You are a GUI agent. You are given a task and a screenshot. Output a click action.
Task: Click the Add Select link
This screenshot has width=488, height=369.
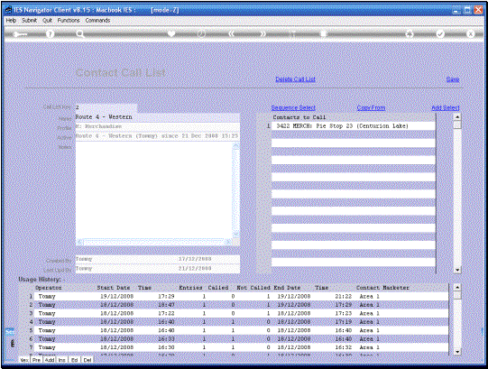446,107
